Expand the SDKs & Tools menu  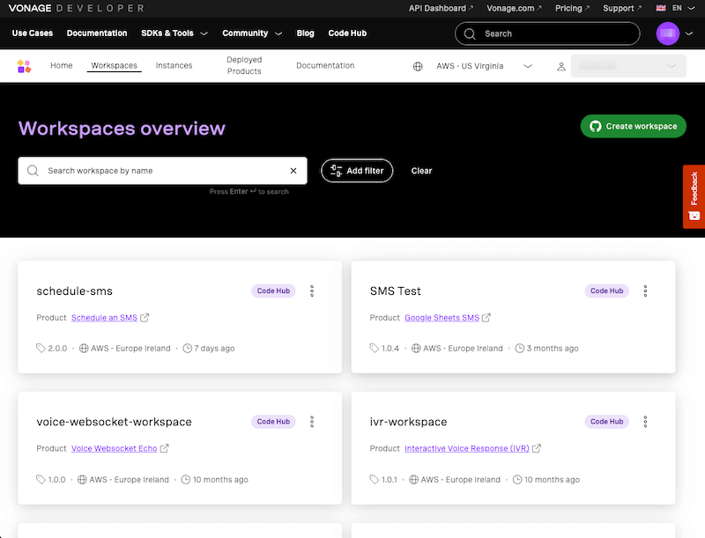pos(174,33)
